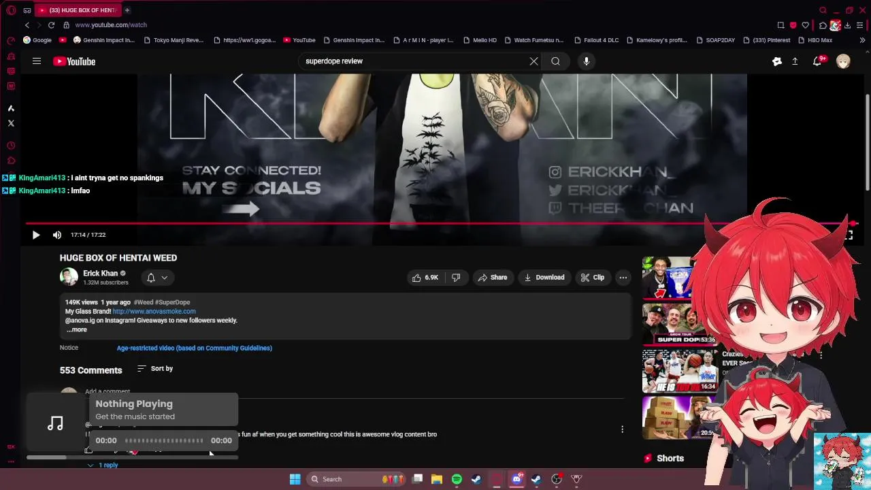This screenshot has width=871, height=490.
Task: Open the comment options three-dot menu
Action: point(622,429)
